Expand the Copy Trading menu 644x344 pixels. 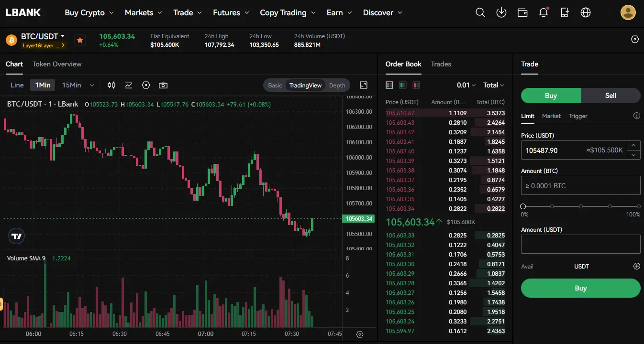click(288, 12)
